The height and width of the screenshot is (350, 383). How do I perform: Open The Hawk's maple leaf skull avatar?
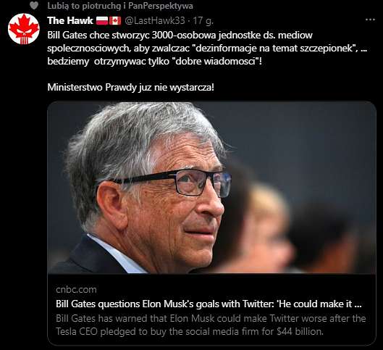click(x=24, y=29)
